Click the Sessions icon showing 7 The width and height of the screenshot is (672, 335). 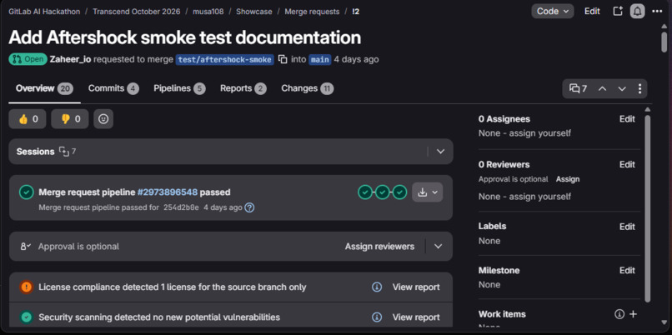(x=68, y=151)
